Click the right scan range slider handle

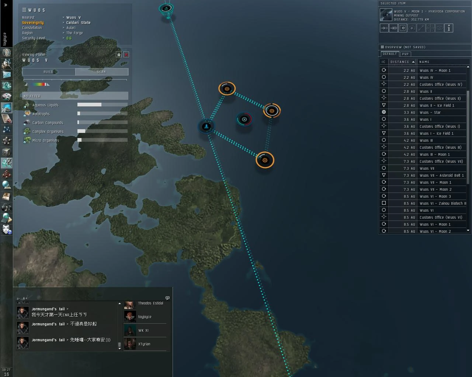pyautogui.click(x=48, y=85)
